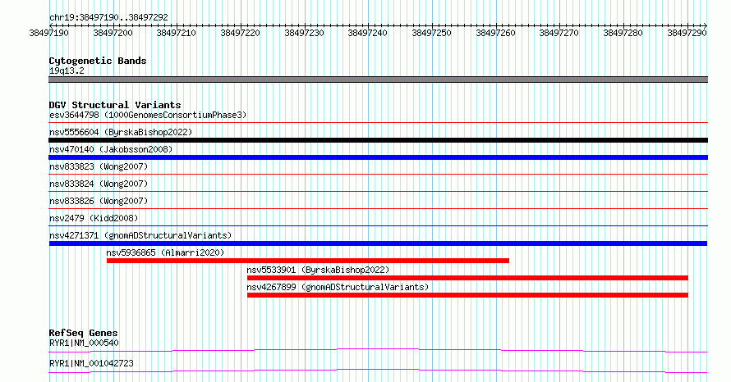Click ruler position 38497290

(687, 33)
